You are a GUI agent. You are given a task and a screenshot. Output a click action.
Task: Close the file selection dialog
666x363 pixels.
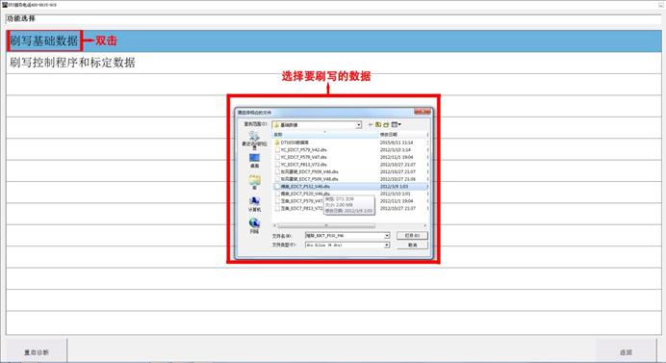coord(423,112)
